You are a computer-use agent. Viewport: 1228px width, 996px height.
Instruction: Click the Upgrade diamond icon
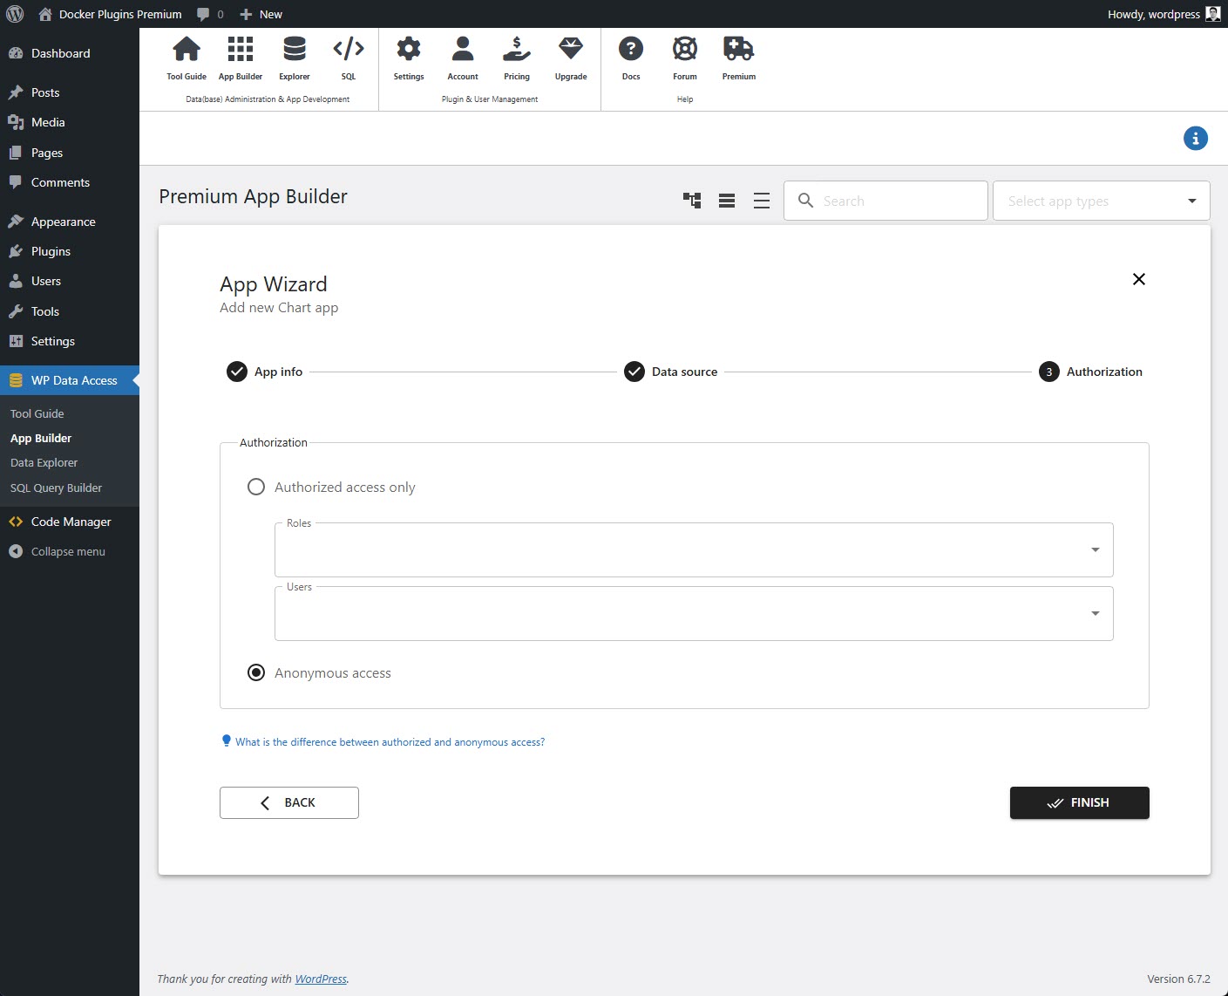(571, 50)
